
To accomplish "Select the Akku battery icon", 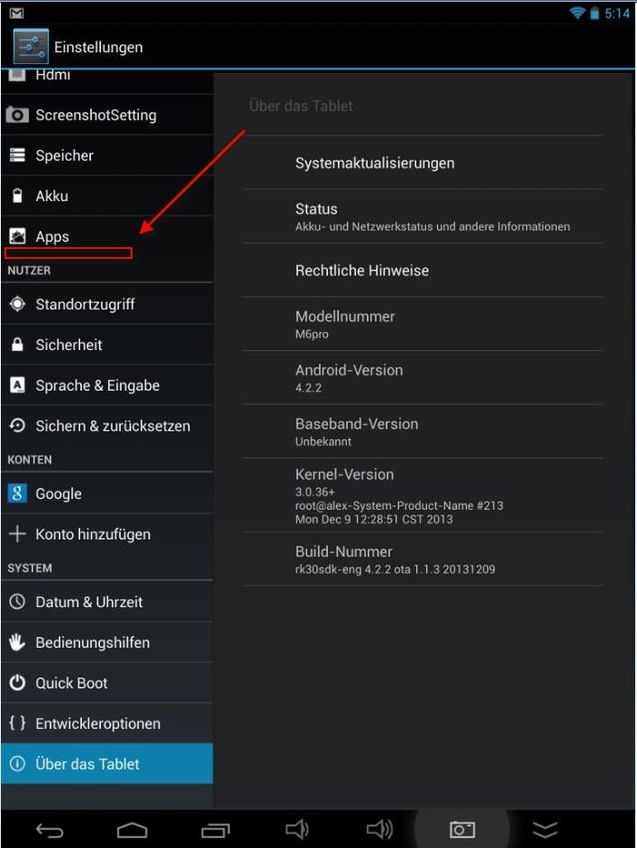I will pos(17,196).
